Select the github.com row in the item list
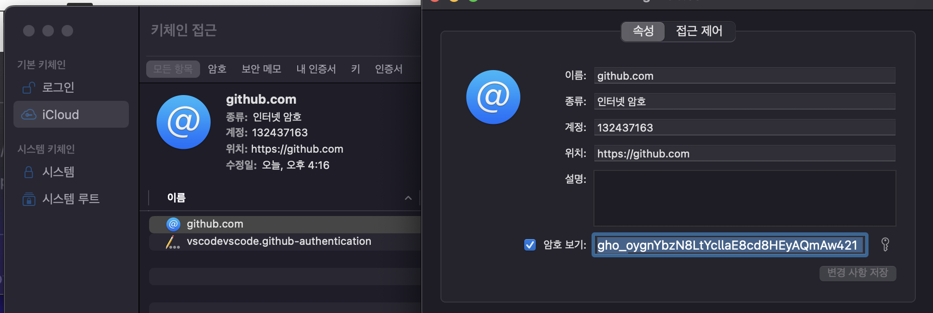This screenshot has width=933, height=313. pyautogui.click(x=285, y=224)
